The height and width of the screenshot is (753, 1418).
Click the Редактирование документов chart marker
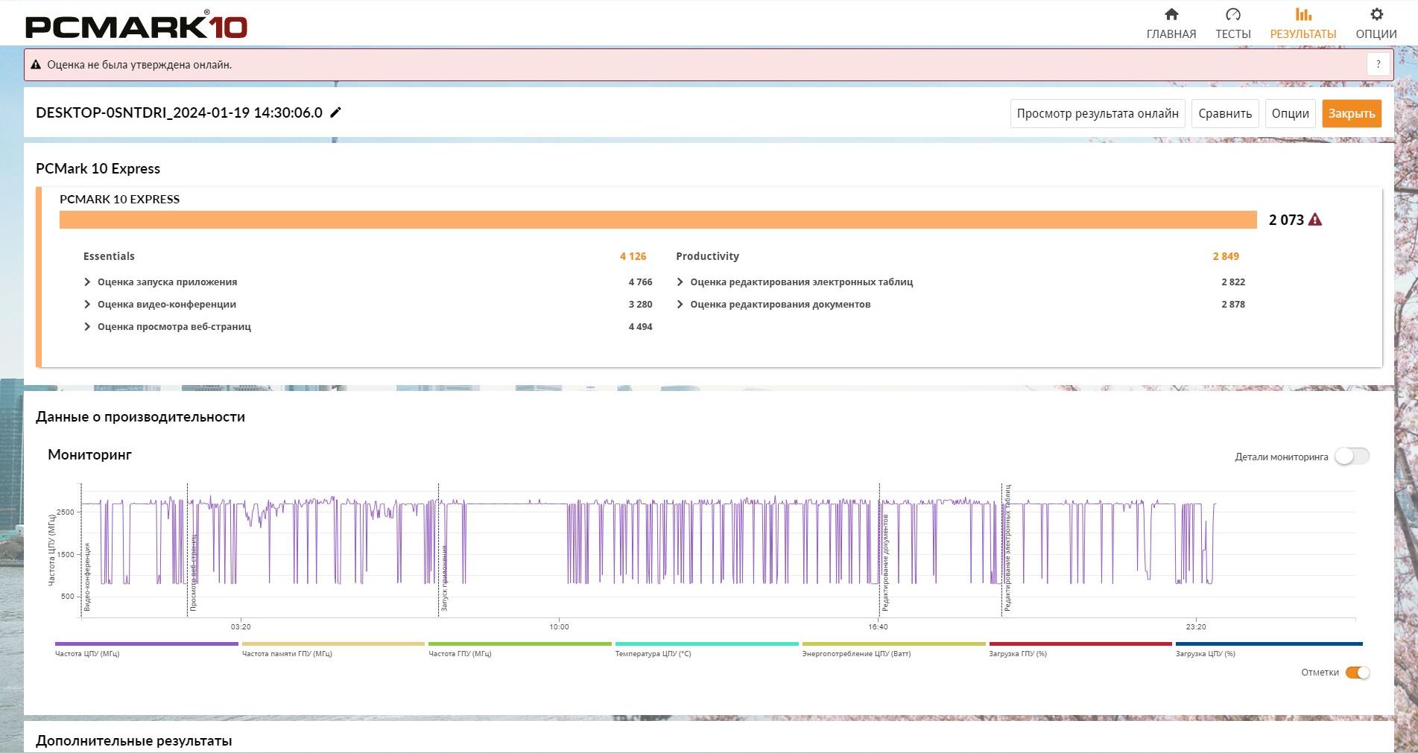point(884,562)
